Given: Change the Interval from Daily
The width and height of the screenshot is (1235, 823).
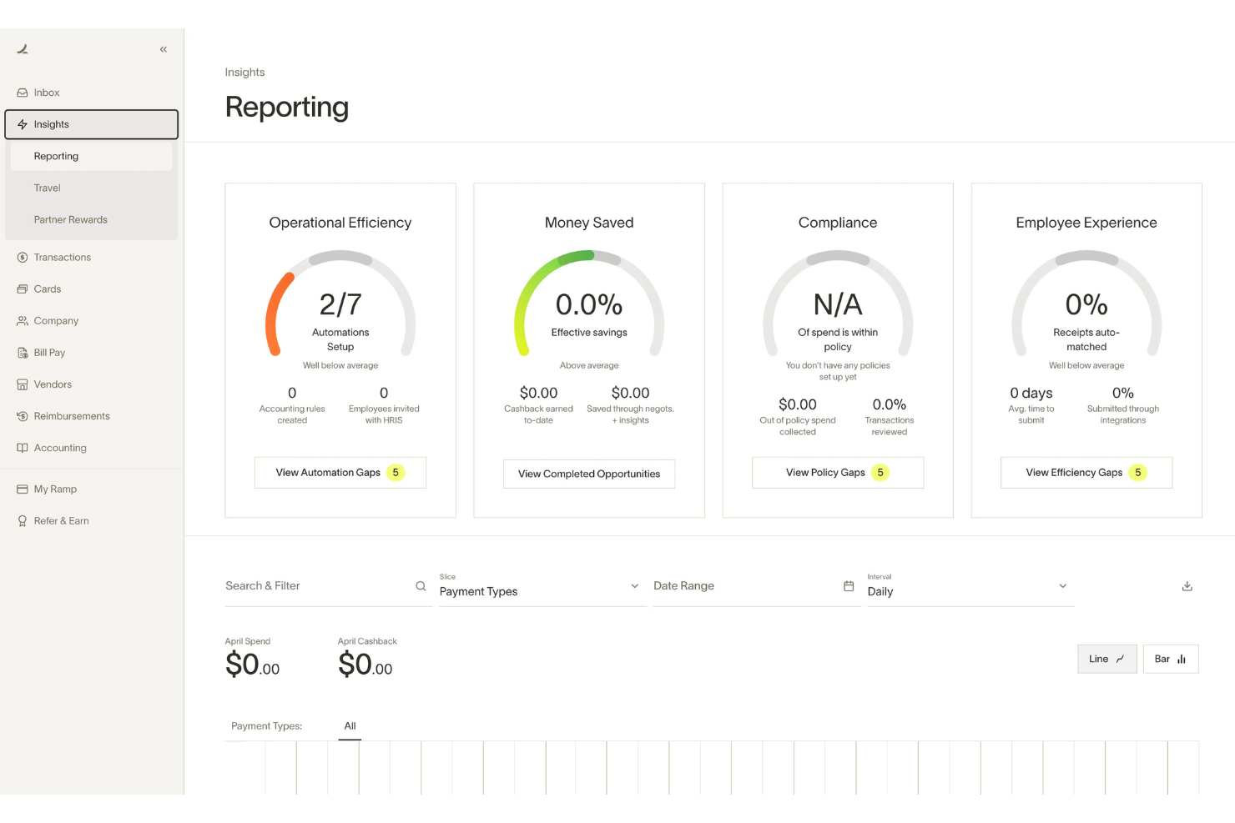Looking at the screenshot, I should (968, 591).
